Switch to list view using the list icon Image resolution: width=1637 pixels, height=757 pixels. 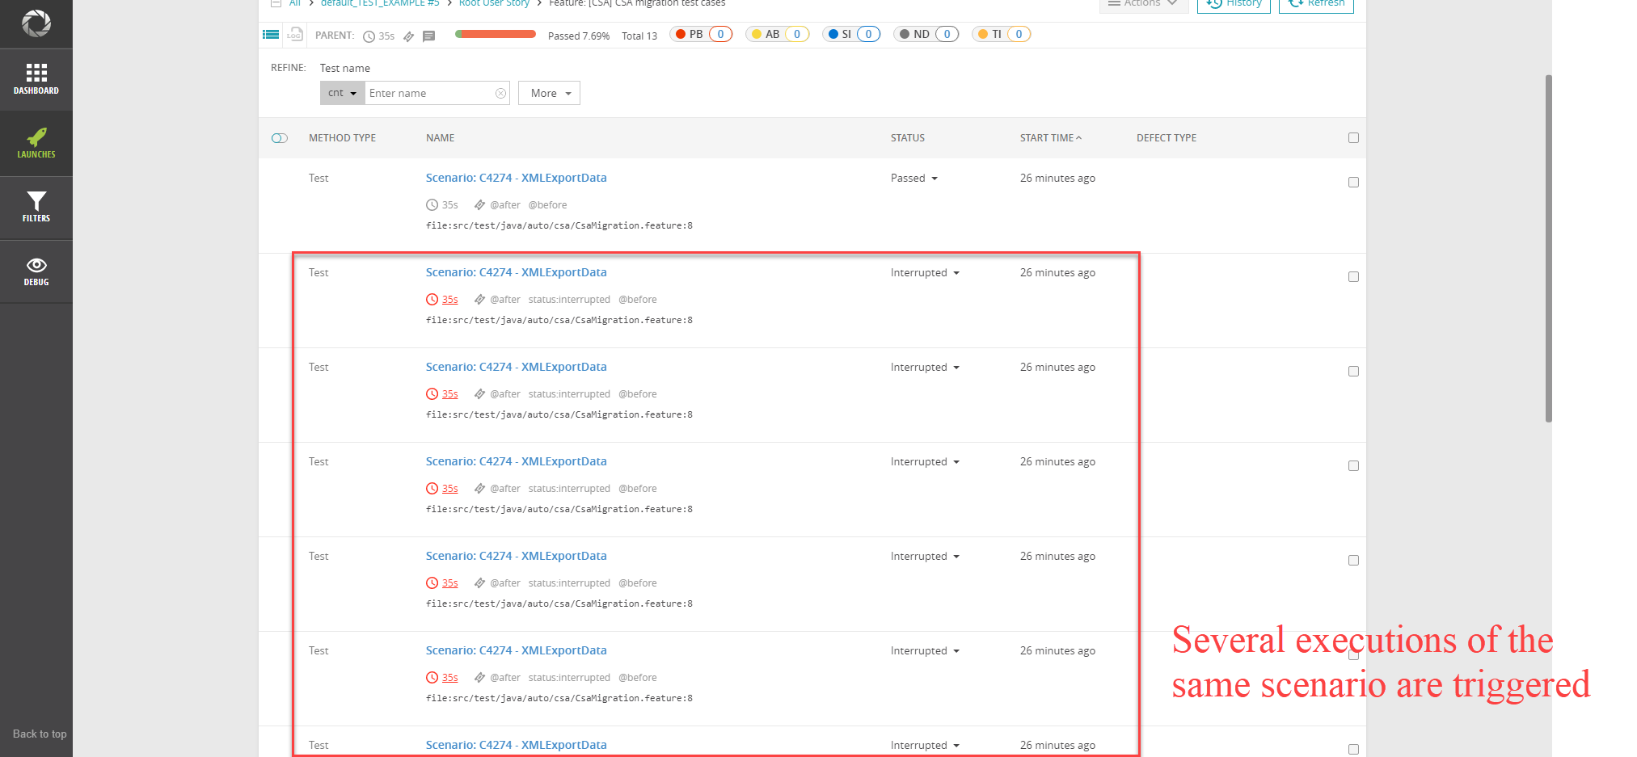click(x=271, y=34)
